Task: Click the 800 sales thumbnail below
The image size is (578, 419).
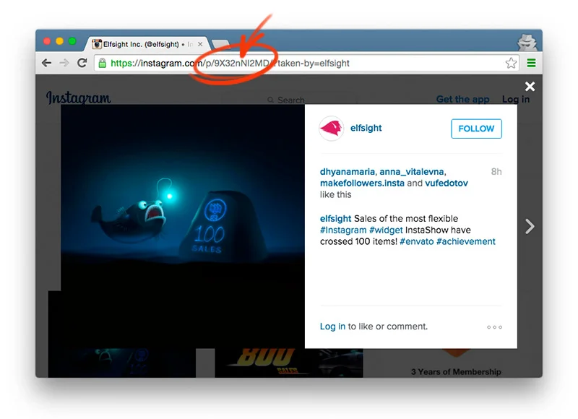Action: [288, 363]
